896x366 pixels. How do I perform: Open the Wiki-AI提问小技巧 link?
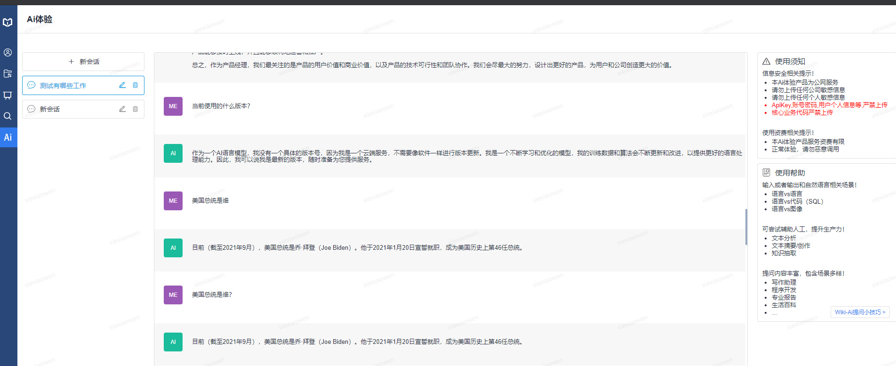[x=860, y=312]
